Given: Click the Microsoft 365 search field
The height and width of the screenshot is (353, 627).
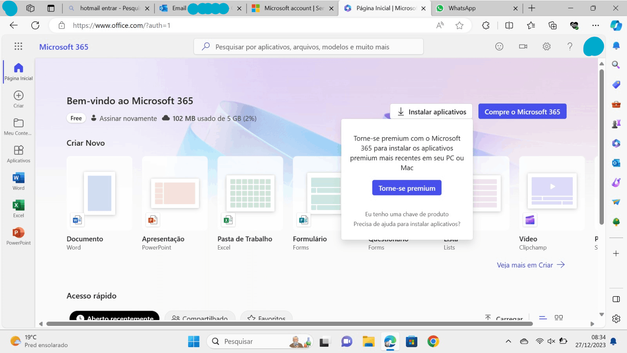Looking at the screenshot, I should click(x=308, y=47).
